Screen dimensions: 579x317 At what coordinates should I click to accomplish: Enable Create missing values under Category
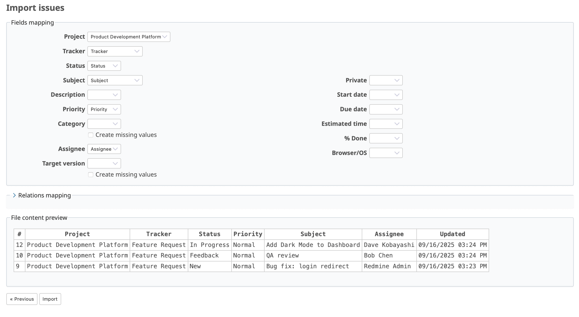click(91, 135)
